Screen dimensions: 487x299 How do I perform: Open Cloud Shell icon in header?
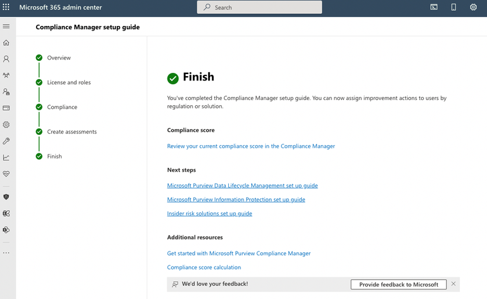[434, 7]
